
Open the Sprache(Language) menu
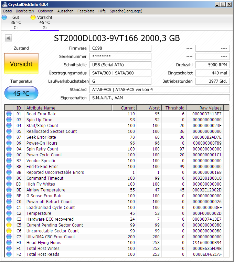pos(126,11)
